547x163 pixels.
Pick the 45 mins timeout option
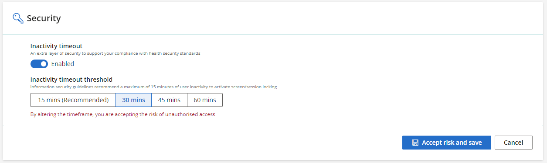point(169,100)
